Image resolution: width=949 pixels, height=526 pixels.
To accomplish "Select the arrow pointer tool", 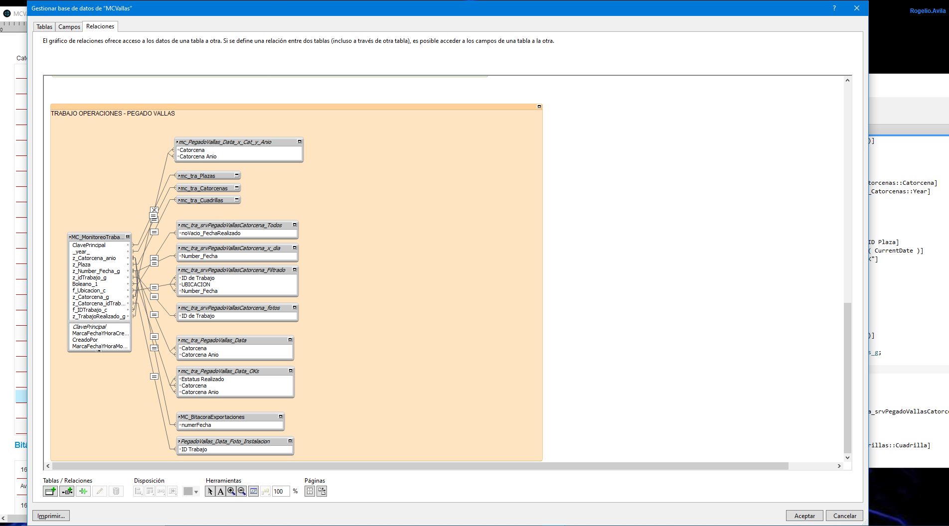I will click(210, 491).
